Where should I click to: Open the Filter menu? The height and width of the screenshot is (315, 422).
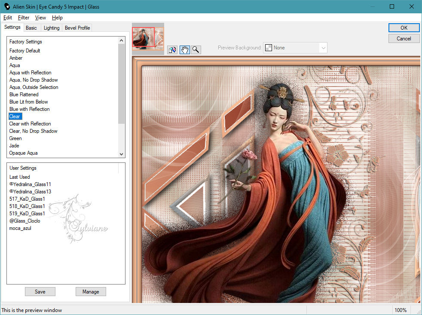click(x=23, y=18)
